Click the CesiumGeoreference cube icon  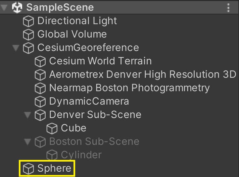(x=29, y=48)
